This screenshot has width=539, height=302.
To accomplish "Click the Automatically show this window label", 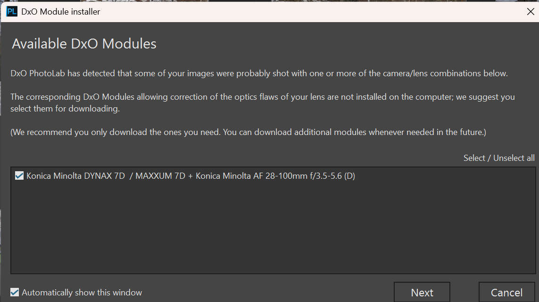I will tap(82, 293).
